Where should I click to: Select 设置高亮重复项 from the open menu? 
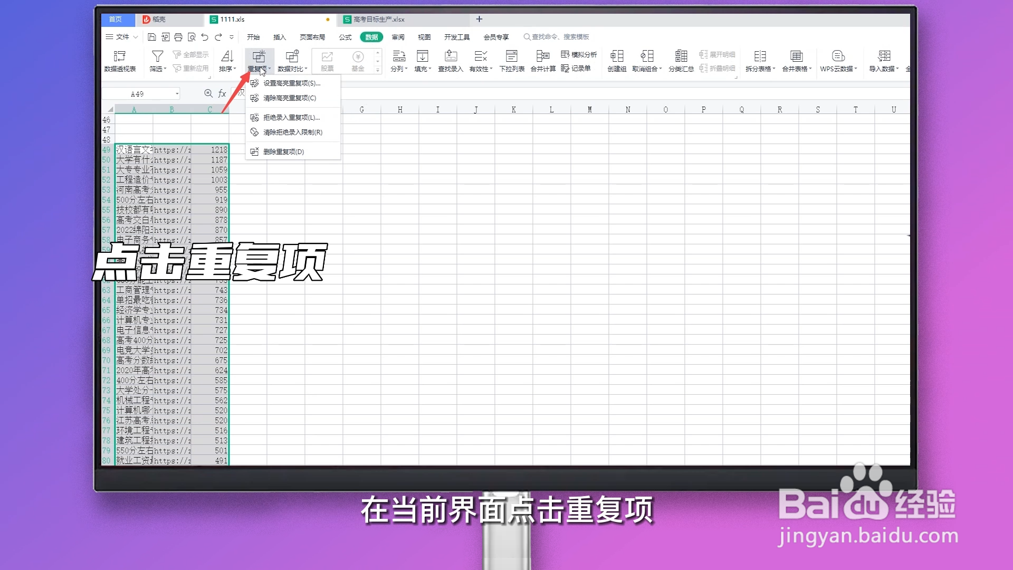[x=290, y=83]
